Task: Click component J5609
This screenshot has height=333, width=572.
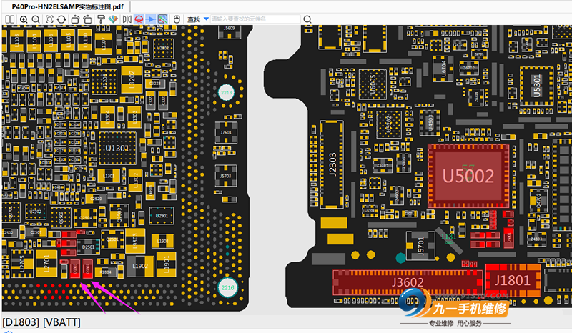Action: (229, 31)
